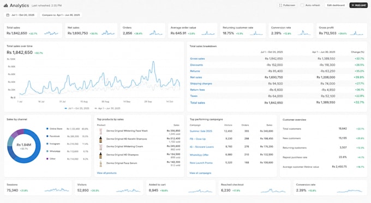Open the Returning customer rate card
Screen dimensions: 371x203
coord(243,30)
